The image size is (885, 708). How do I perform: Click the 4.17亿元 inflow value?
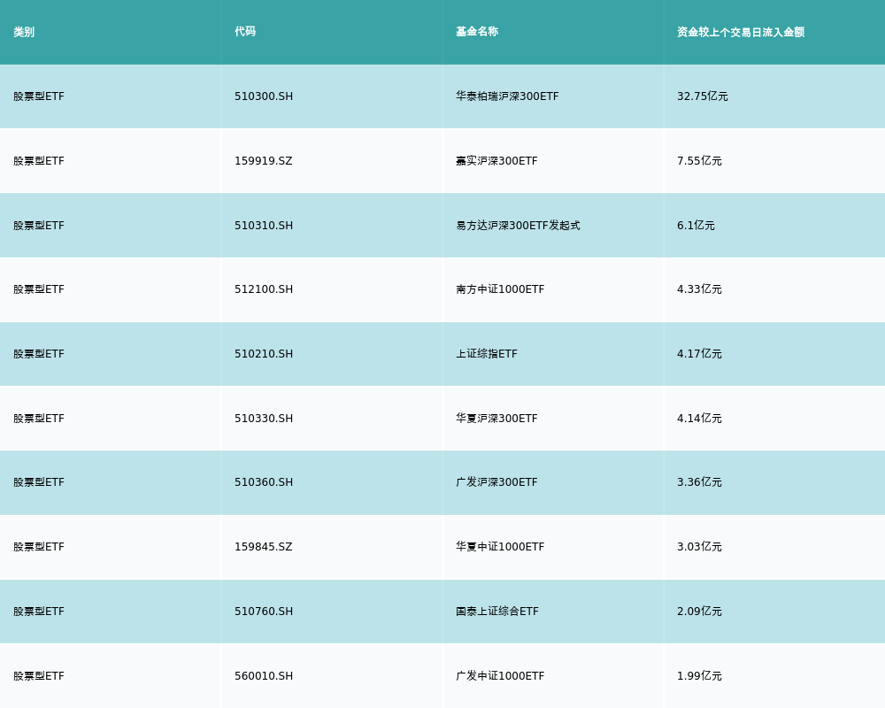pyautogui.click(x=699, y=354)
